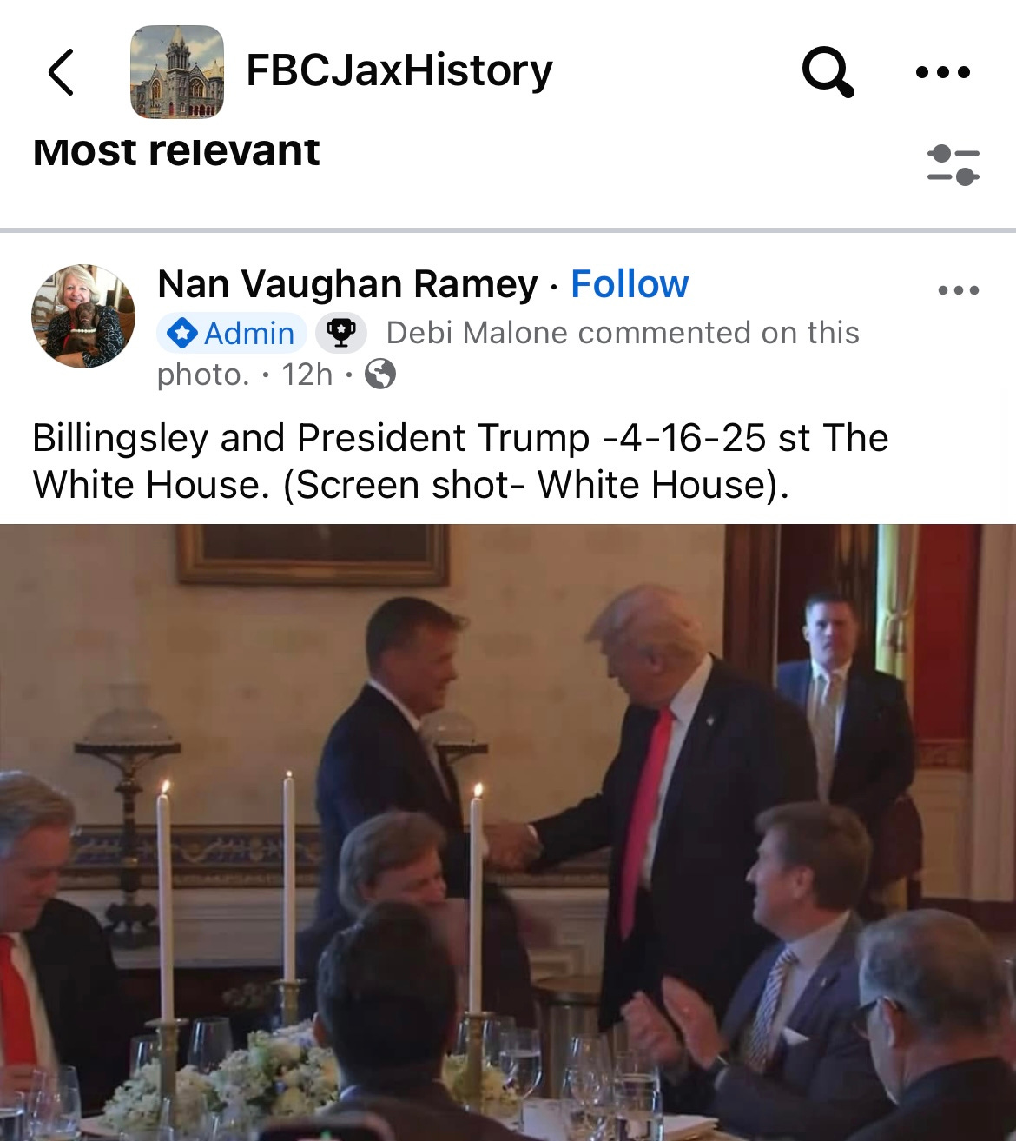
Task: Change the Most relevant sorting option
Action: [176, 151]
